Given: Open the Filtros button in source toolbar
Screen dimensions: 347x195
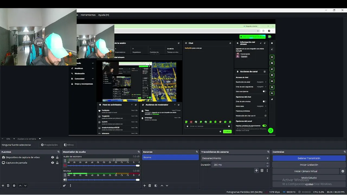Looking at the screenshot, I should coord(69,145).
